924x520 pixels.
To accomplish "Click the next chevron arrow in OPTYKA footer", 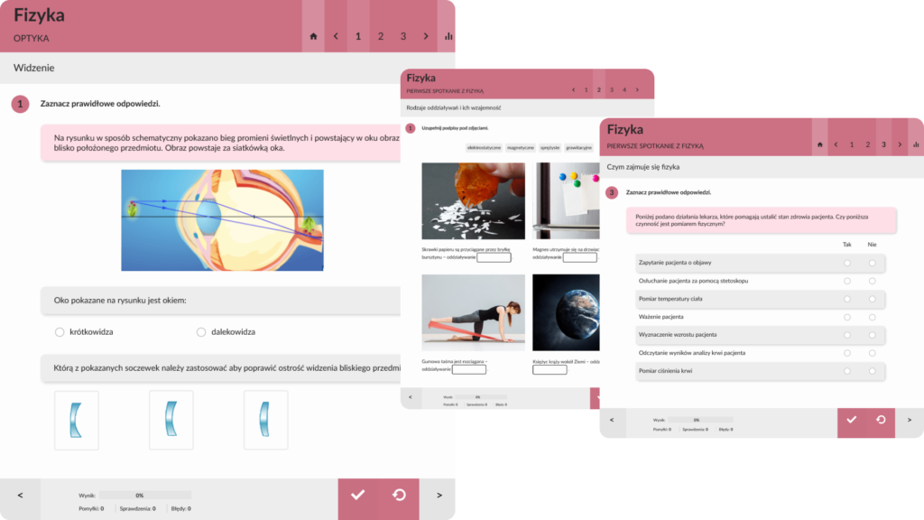I will [x=439, y=497].
